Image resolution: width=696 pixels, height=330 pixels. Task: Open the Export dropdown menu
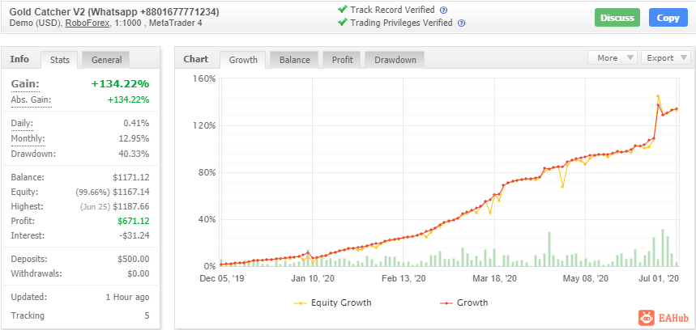pyautogui.click(x=666, y=57)
